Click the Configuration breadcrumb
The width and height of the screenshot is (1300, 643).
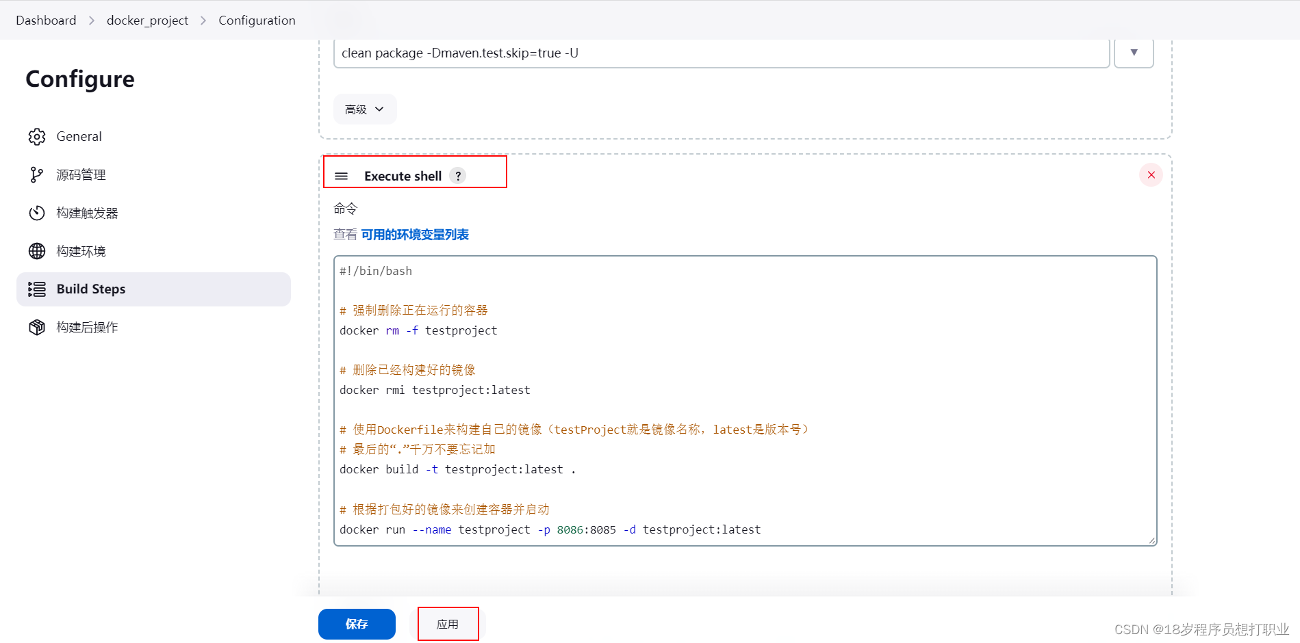[257, 21]
